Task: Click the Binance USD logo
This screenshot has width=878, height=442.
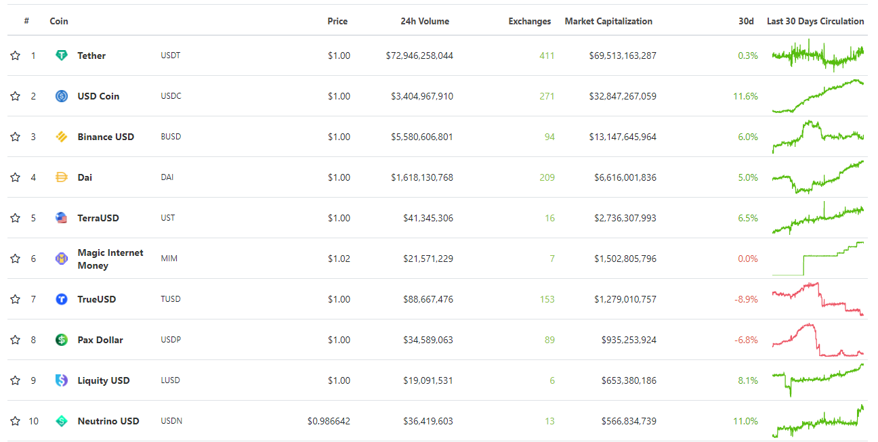Action: coord(62,137)
